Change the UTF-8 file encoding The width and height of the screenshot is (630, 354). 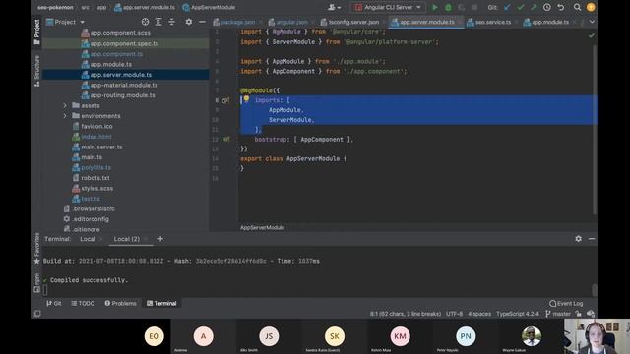(454, 314)
